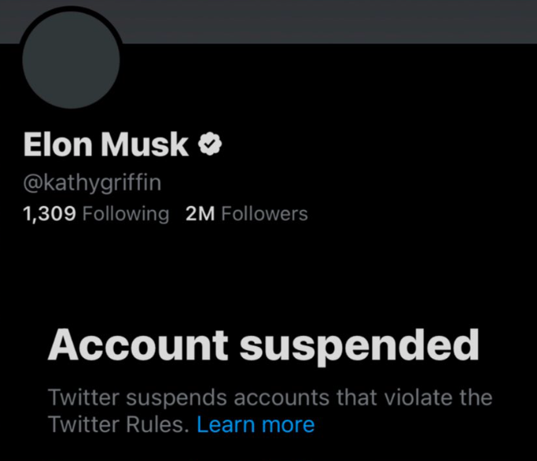Image resolution: width=537 pixels, height=461 pixels.
Task: Open the circular profile avatar
Action: (72, 60)
